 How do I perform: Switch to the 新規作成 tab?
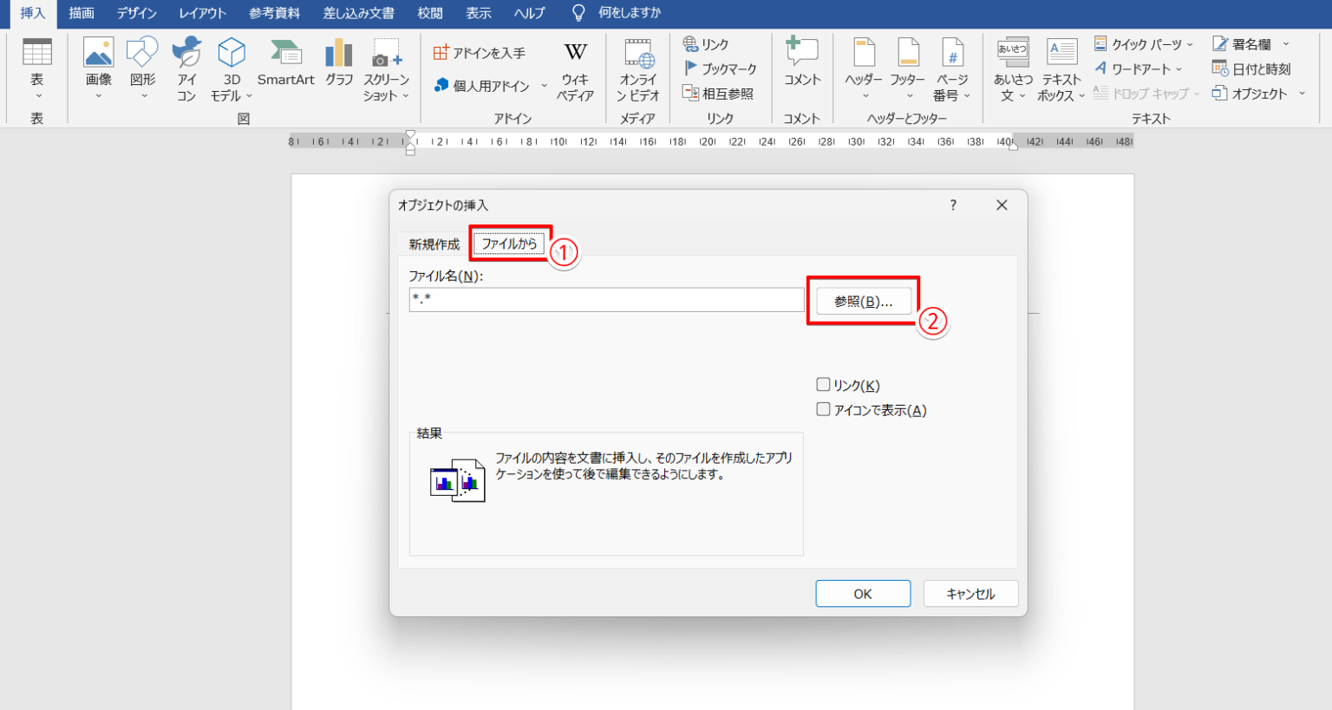434,244
